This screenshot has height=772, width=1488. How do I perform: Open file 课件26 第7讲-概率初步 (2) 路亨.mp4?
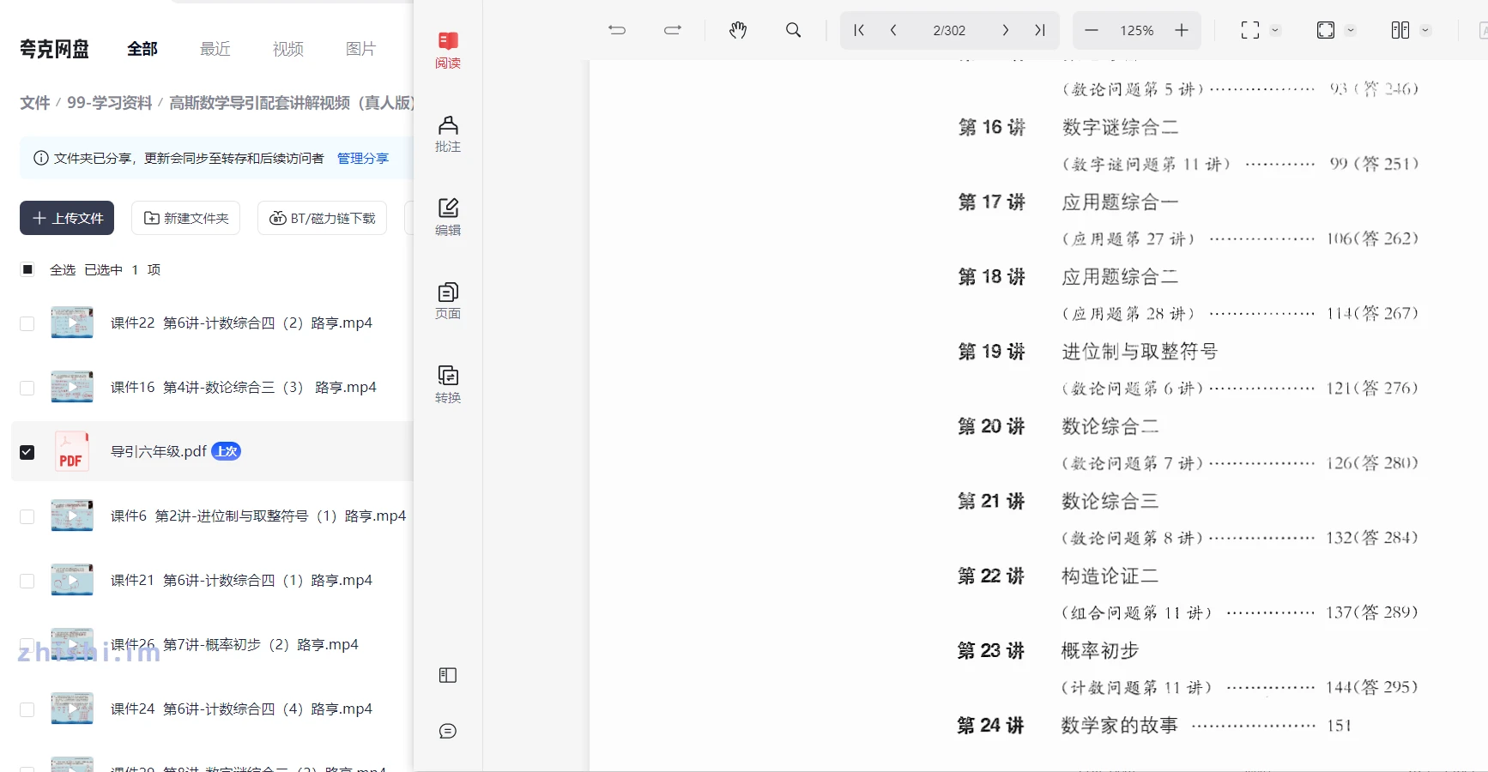point(234,644)
